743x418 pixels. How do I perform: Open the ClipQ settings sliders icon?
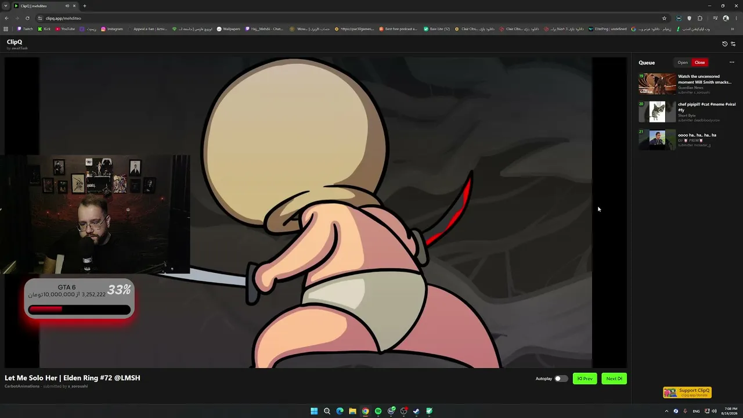click(x=733, y=44)
